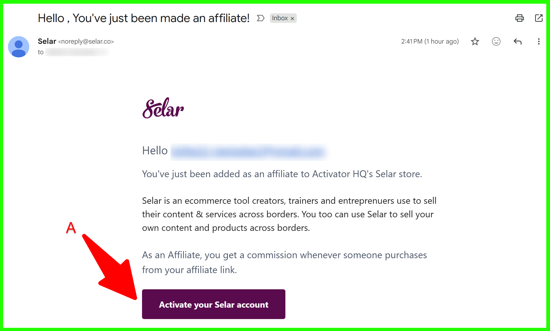The width and height of the screenshot is (550, 331).
Task: Click the Activator HQ's Selar store sentence
Action: pos(282,174)
